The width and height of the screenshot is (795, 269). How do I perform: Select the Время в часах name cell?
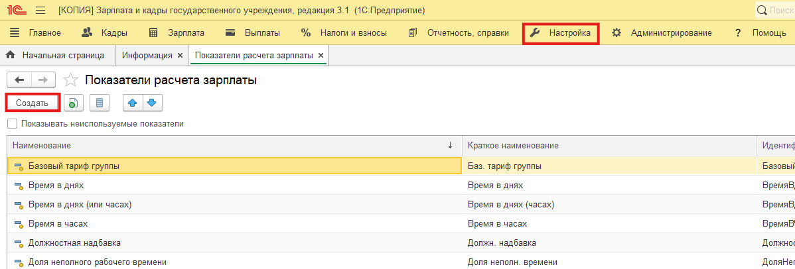(x=234, y=224)
